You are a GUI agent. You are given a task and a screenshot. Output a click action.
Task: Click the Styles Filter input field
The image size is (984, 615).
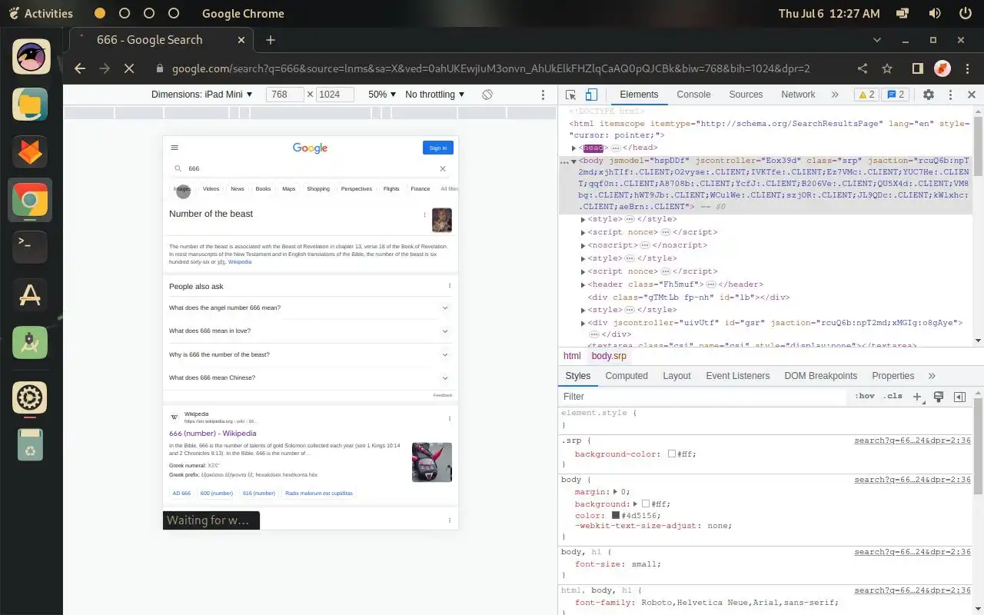(703, 397)
